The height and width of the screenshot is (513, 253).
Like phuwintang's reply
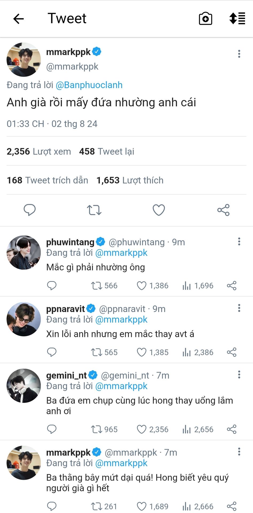[142, 286]
